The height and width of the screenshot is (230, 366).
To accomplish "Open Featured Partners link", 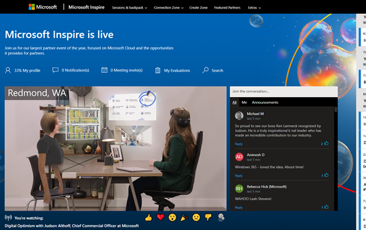I will [227, 8].
